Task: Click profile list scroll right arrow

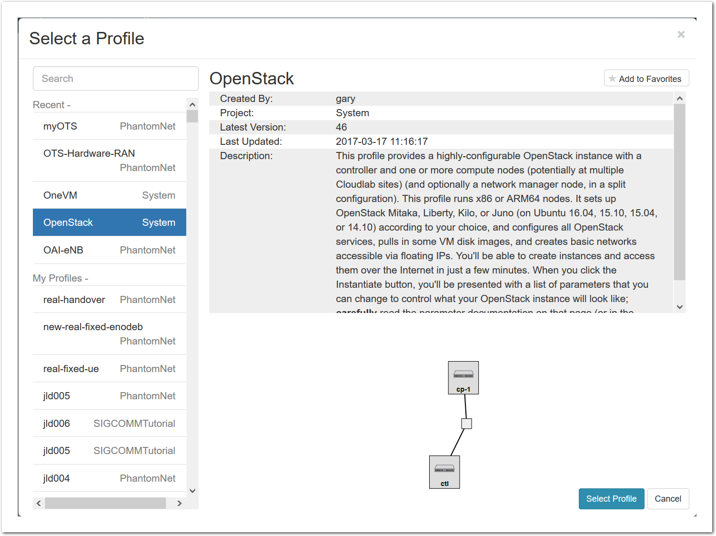Action: (x=180, y=503)
